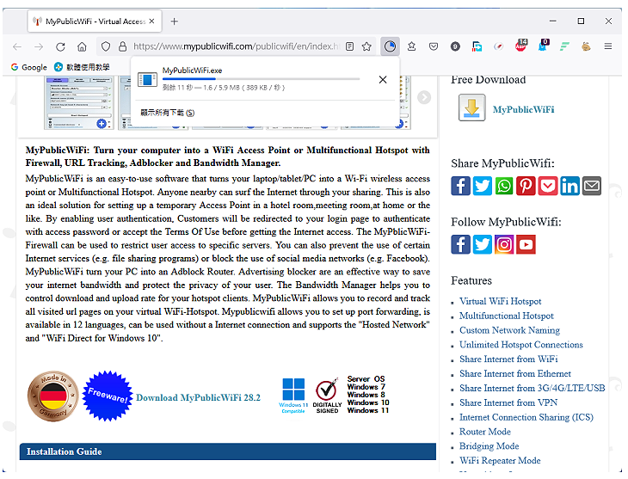Open Virtual WiFi Hotspot feature link
Image resolution: width=628 pixels, height=479 pixels.
[x=500, y=301]
